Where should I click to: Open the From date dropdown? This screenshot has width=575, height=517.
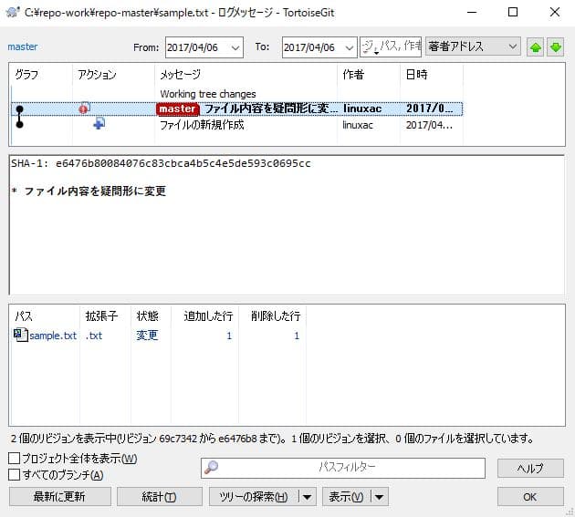point(235,47)
